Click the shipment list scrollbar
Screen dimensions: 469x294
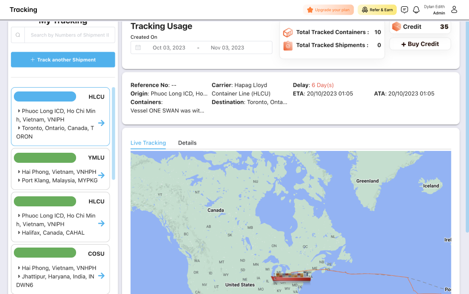113,134
